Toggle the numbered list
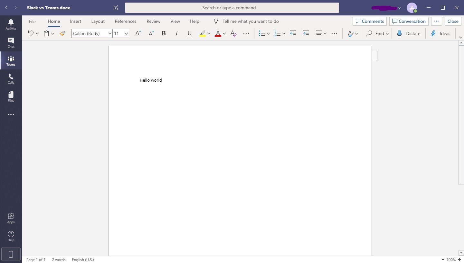 (x=277, y=33)
